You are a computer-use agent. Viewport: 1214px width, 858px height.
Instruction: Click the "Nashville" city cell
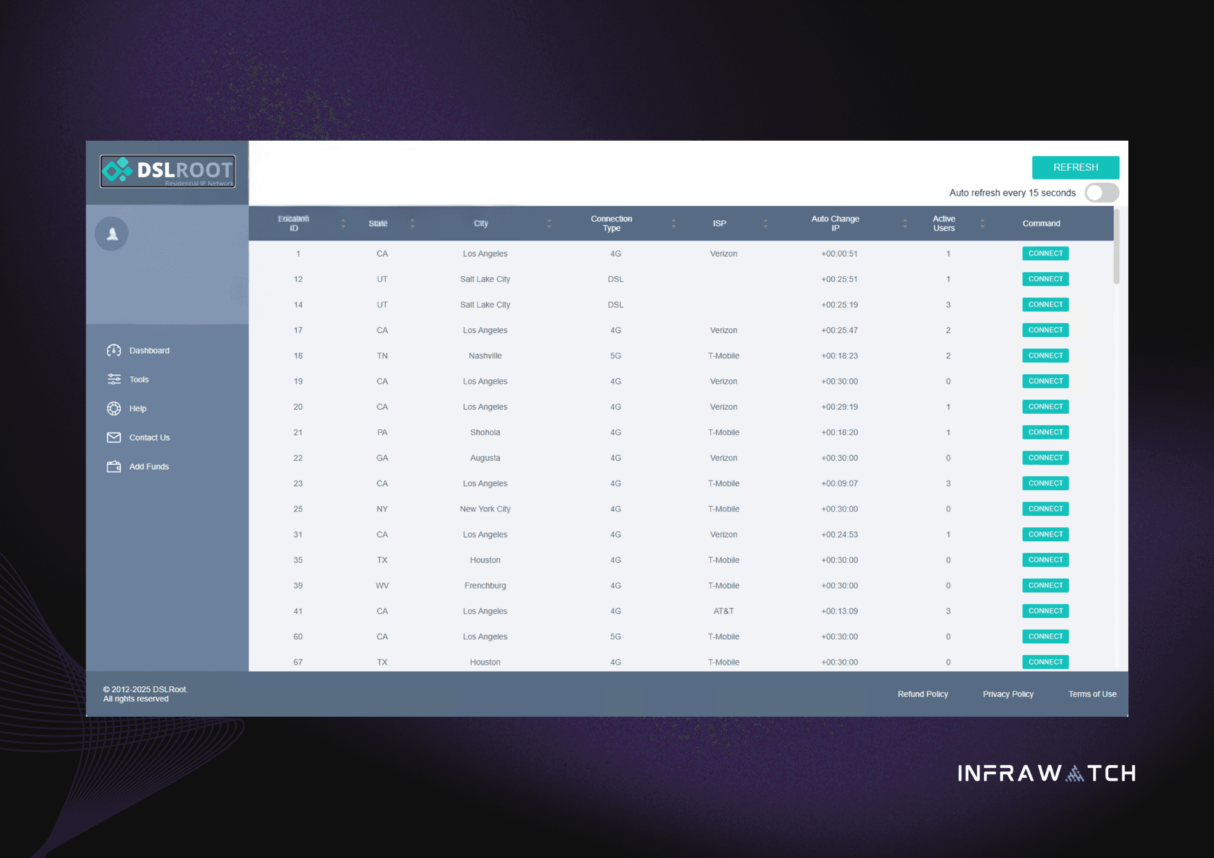[x=485, y=356]
